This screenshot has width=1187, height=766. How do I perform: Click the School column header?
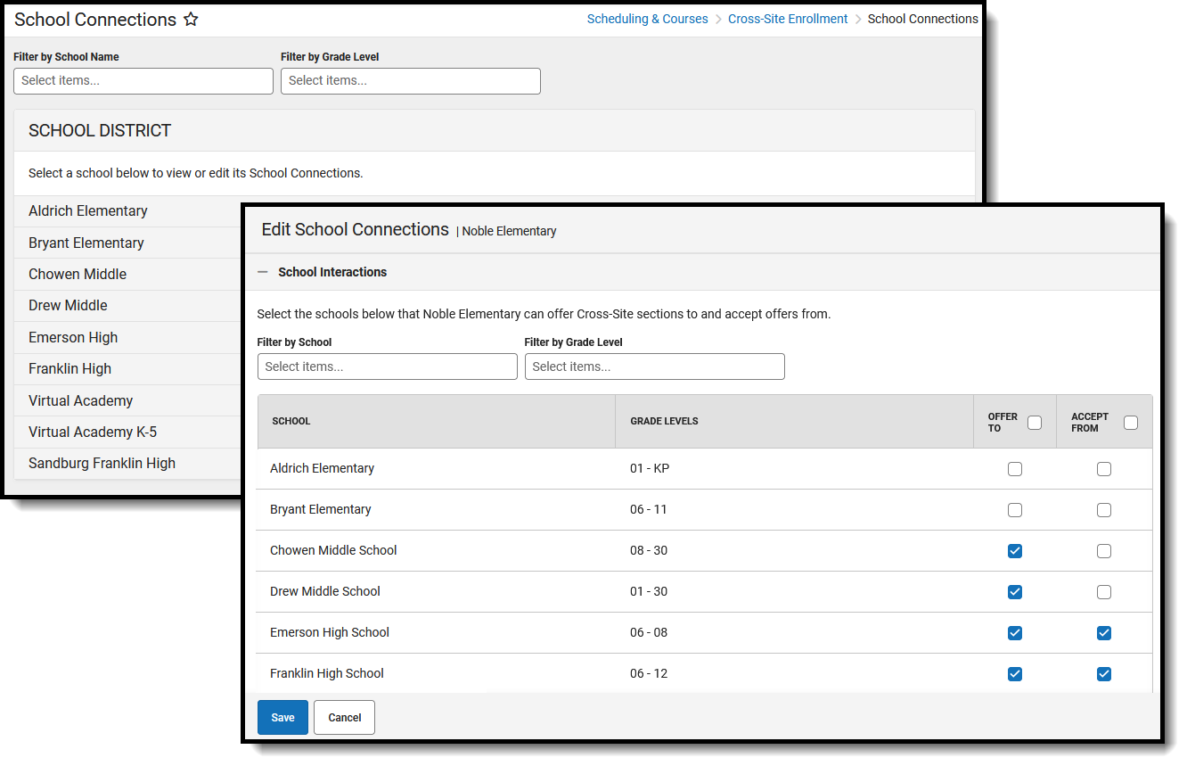click(291, 421)
